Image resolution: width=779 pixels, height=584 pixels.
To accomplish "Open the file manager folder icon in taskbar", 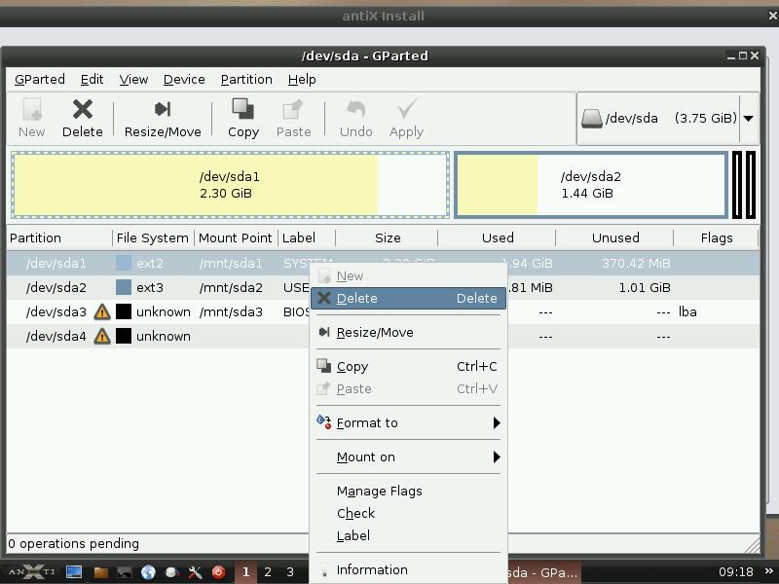I will tap(101, 572).
